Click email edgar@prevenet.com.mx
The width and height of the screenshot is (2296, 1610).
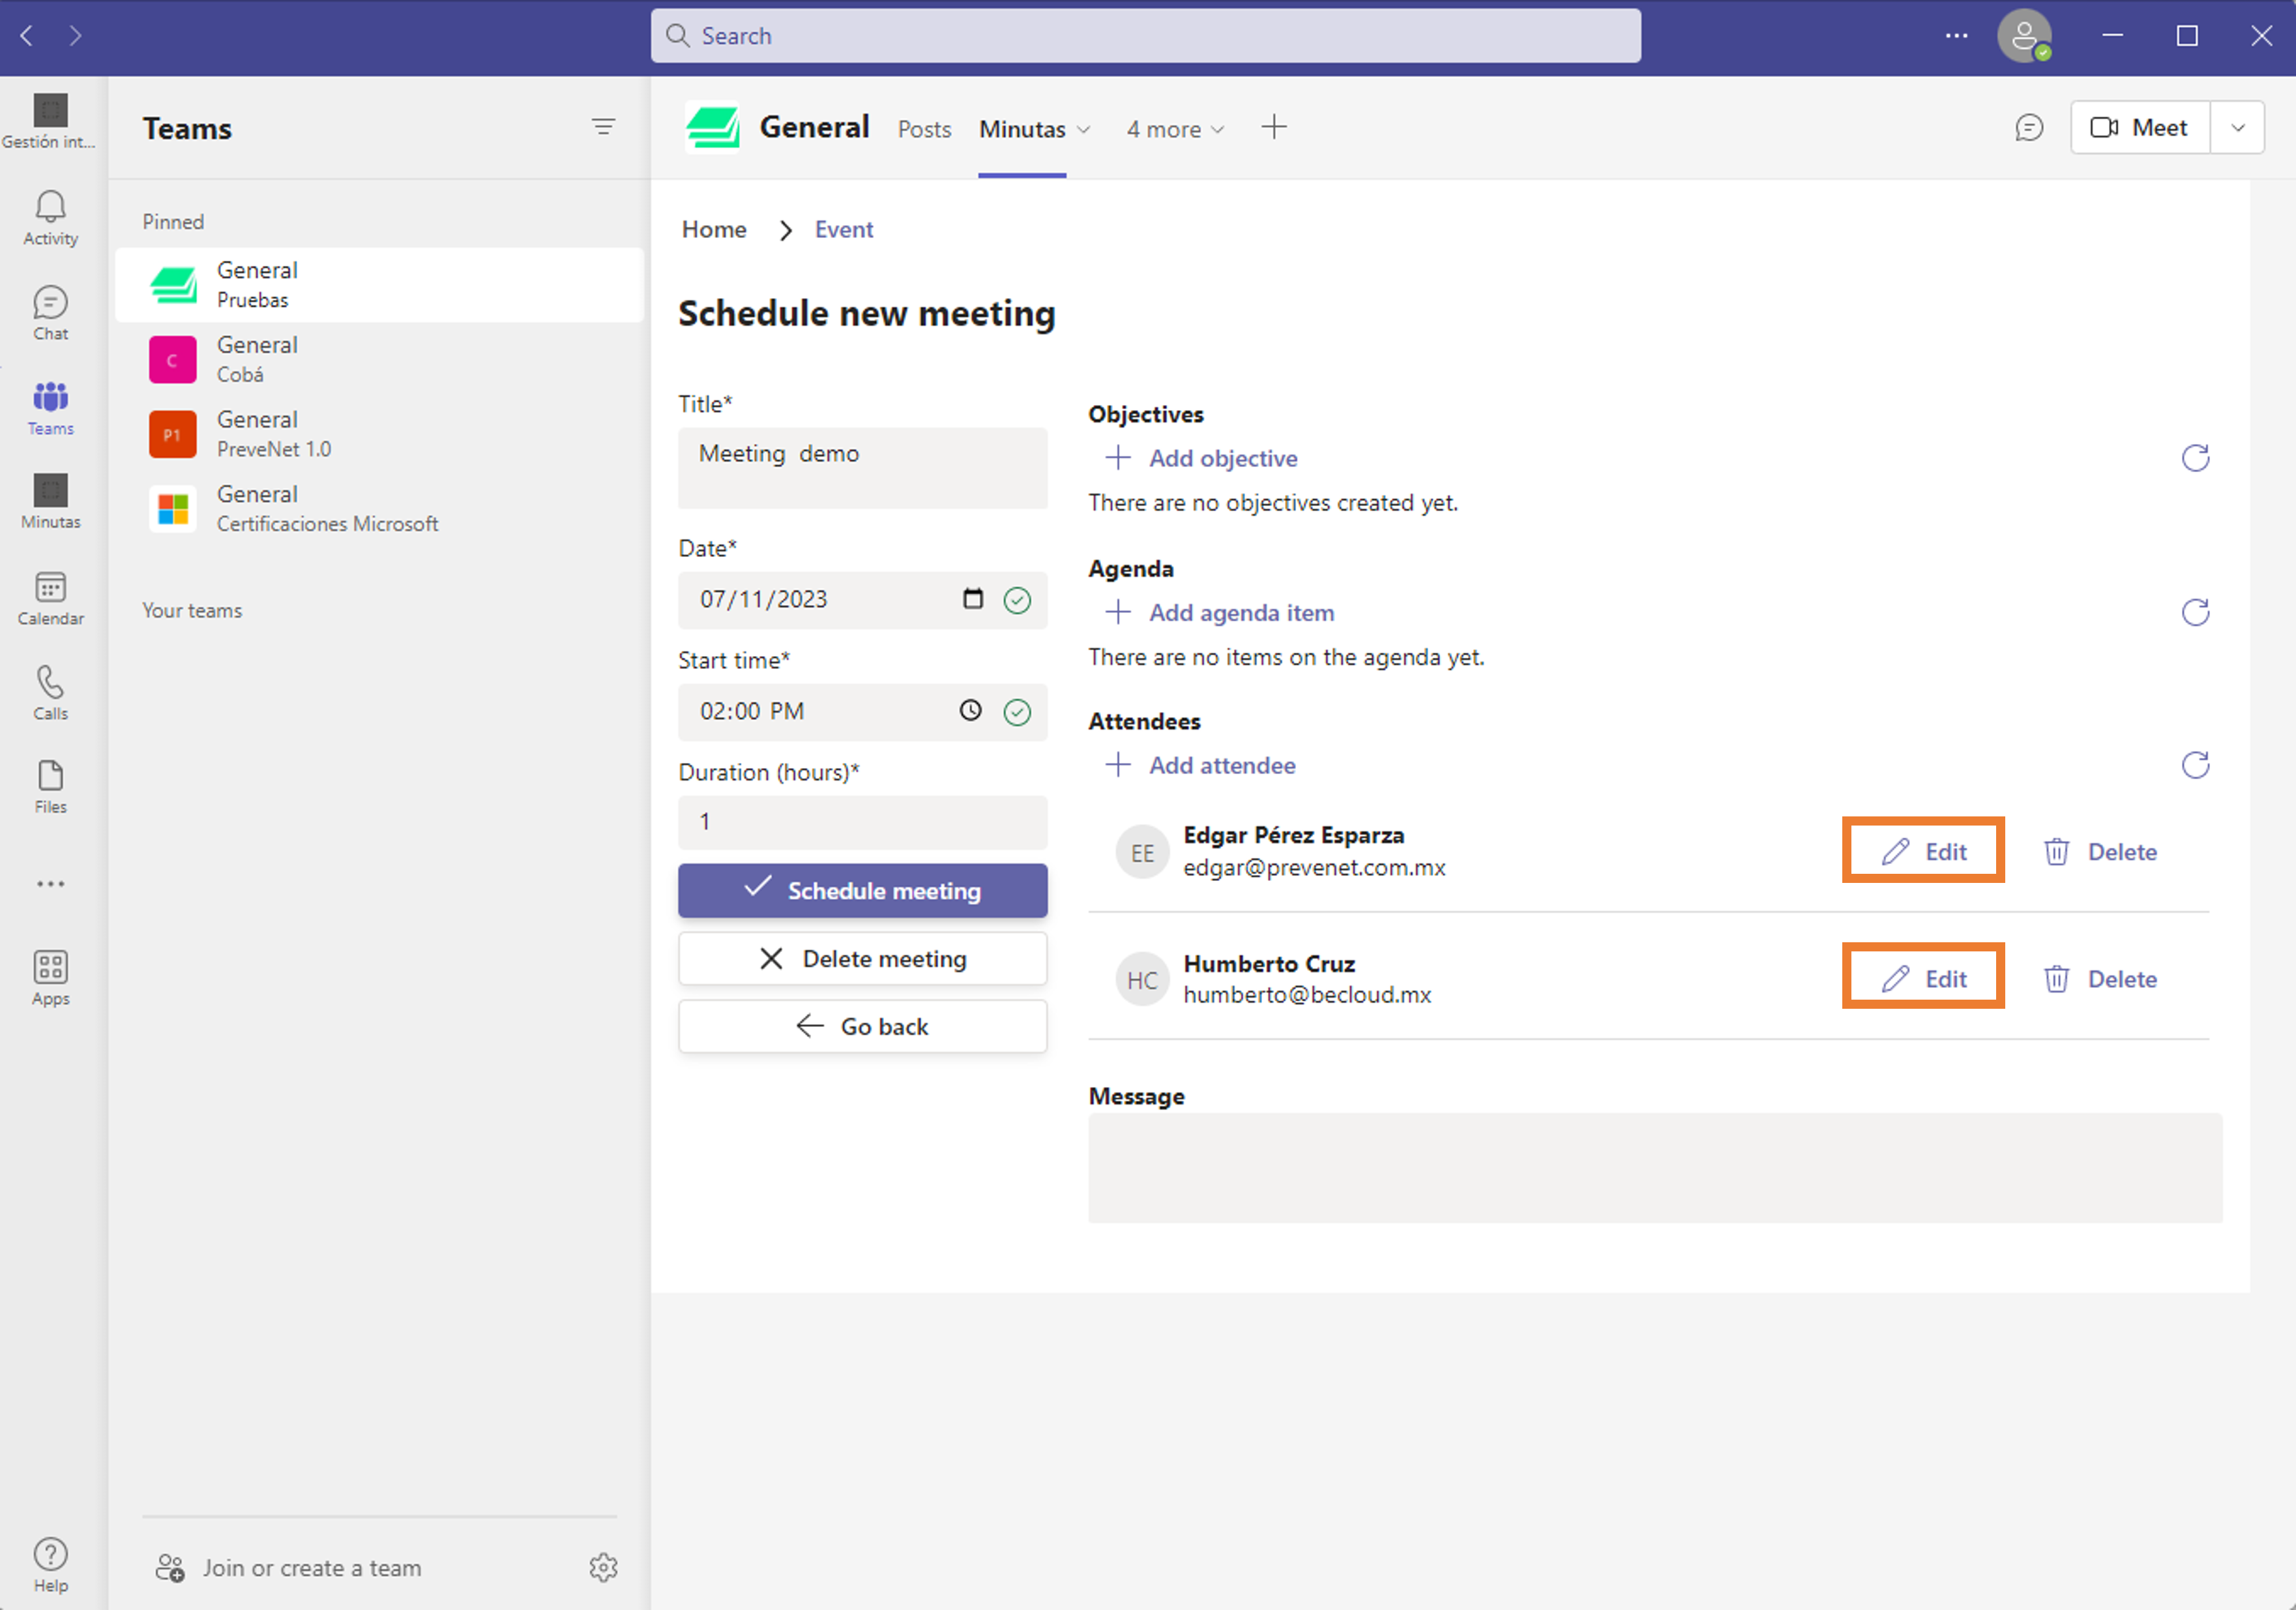pyautogui.click(x=1314, y=868)
